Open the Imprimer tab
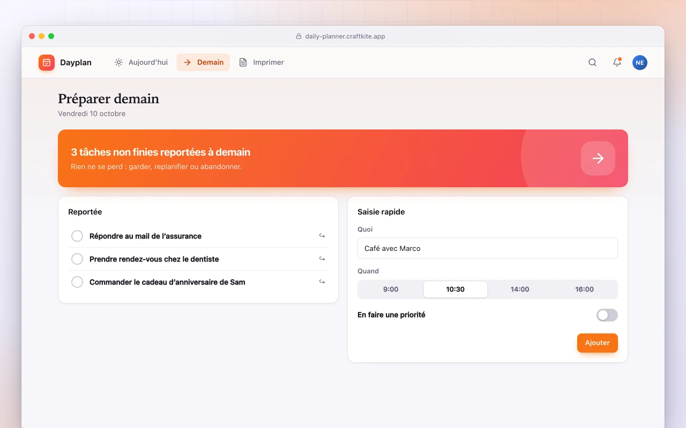 point(262,63)
